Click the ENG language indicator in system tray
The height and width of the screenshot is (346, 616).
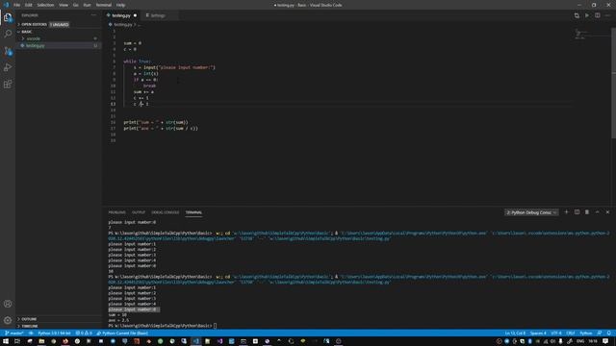580,341
